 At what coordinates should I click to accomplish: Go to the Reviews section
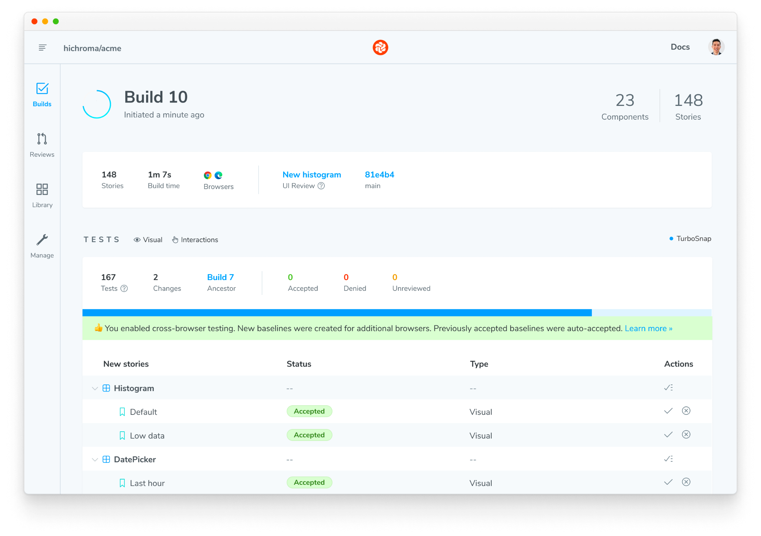pyautogui.click(x=42, y=145)
